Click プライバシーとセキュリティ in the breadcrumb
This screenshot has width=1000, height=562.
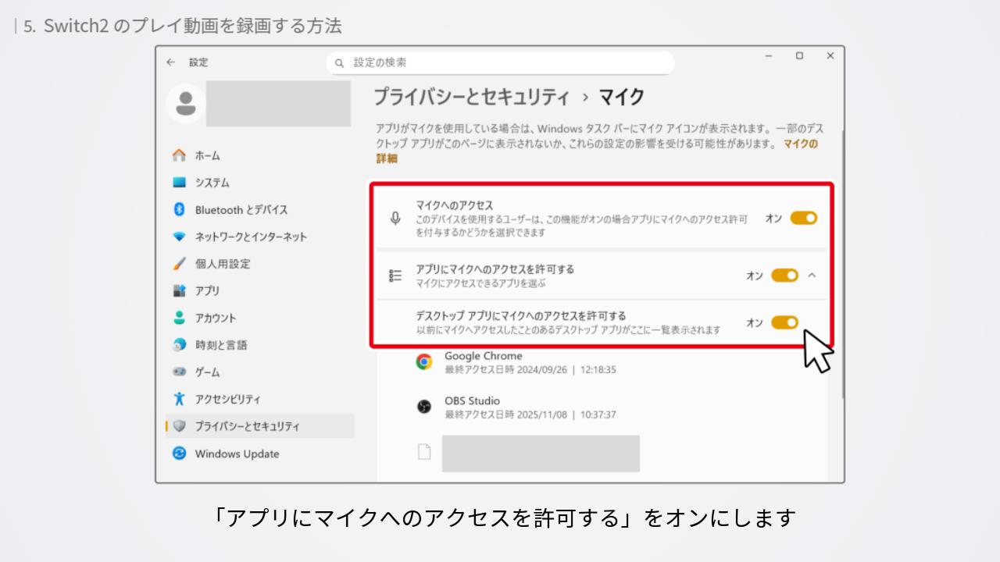pos(471,98)
